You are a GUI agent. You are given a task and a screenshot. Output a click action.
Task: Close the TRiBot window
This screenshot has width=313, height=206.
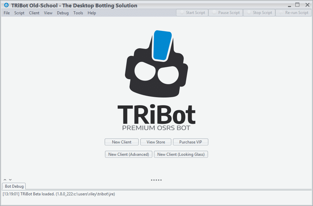pyautogui.click(x=307, y=5)
